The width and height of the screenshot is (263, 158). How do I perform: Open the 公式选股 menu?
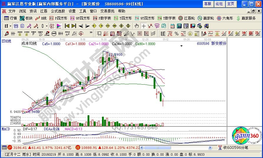click(58, 11)
